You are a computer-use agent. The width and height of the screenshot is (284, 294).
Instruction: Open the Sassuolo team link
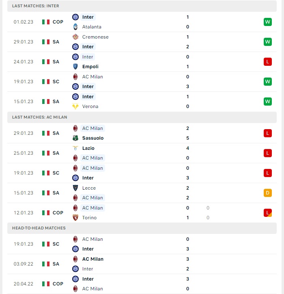click(x=93, y=138)
